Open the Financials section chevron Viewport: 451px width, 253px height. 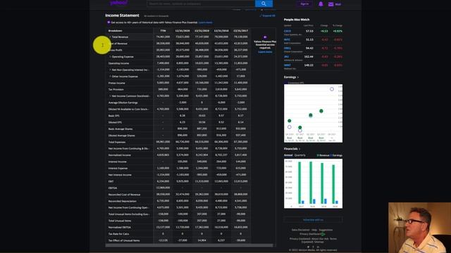pos(299,149)
